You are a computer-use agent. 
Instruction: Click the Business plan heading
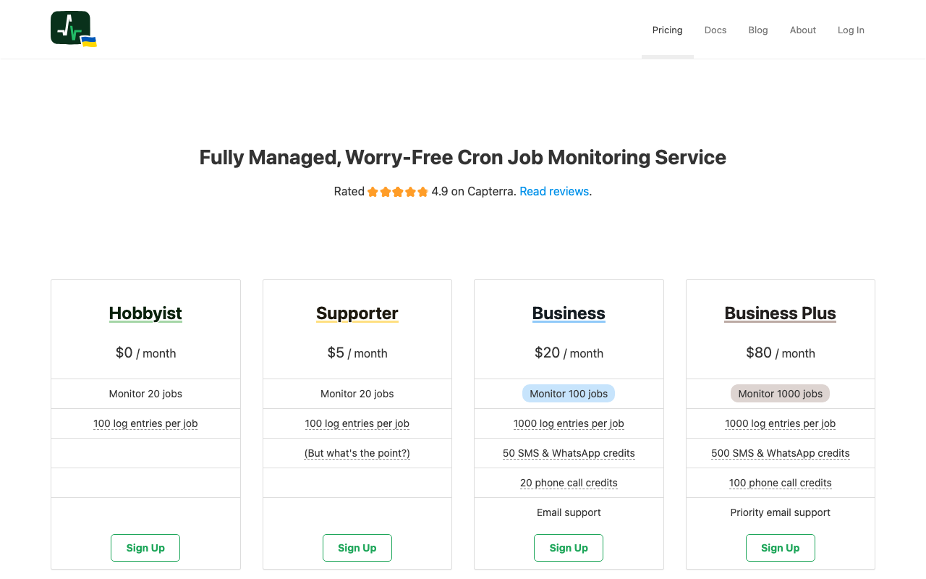(x=569, y=313)
